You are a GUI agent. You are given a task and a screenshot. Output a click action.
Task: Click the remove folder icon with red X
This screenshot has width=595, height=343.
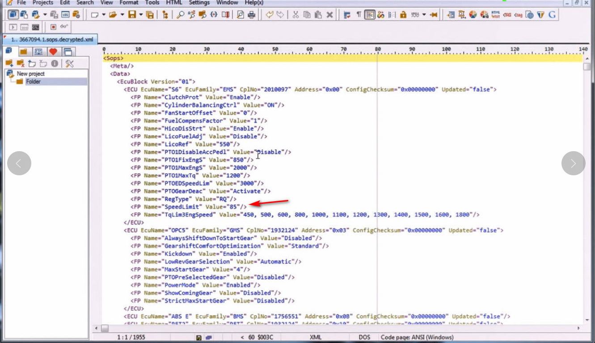click(21, 64)
